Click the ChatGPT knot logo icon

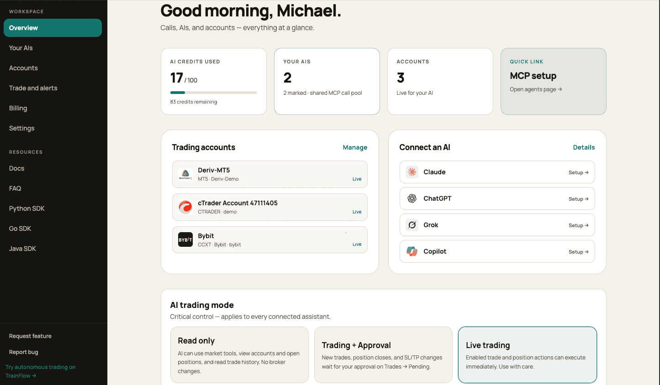pos(412,198)
